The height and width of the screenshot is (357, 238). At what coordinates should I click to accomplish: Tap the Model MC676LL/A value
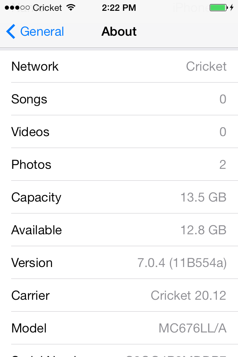click(x=192, y=328)
